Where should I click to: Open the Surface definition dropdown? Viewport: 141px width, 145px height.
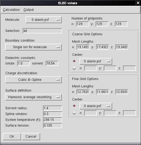[x=33, y=97]
